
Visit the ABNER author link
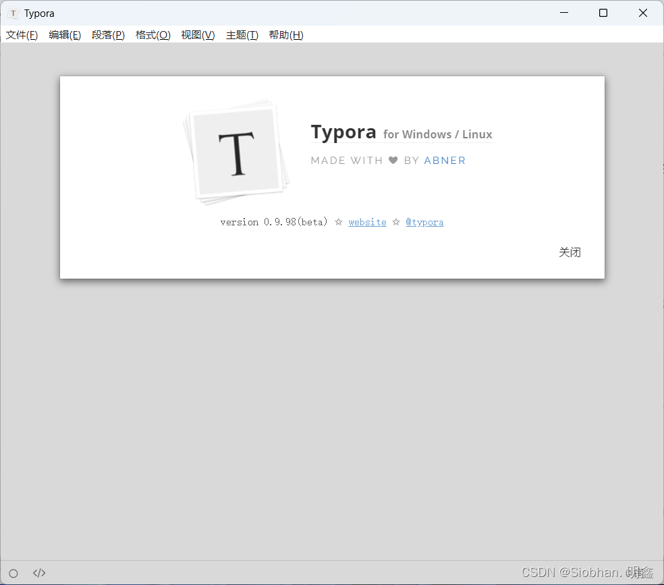click(445, 161)
